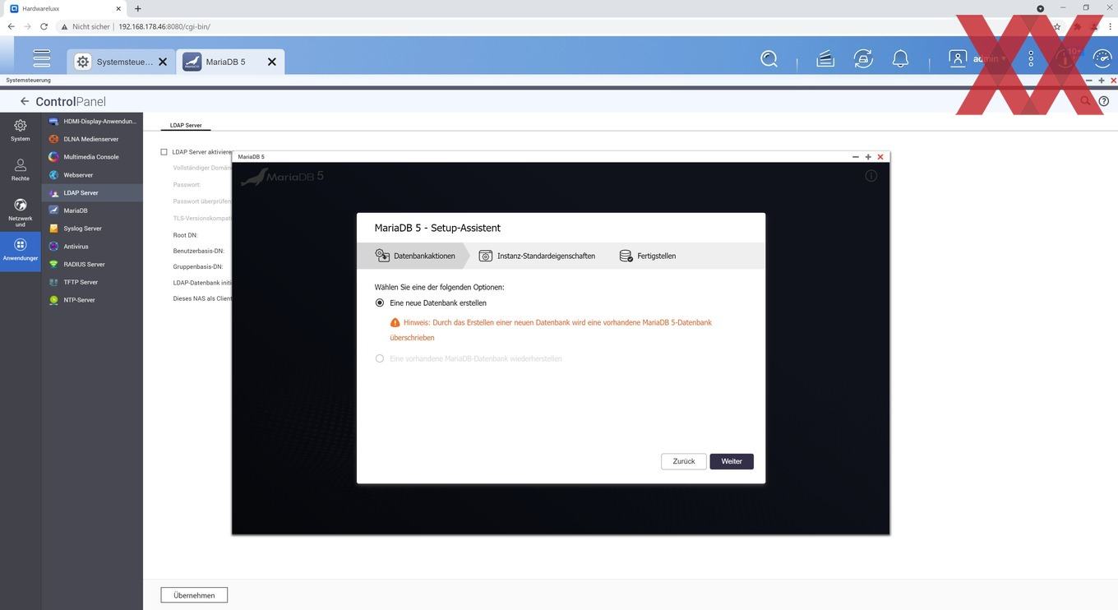Select 'Eine vorhandene MariaDB-Datenbank wiederherstellen' option
The height and width of the screenshot is (610, 1118).
[x=380, y=358]
